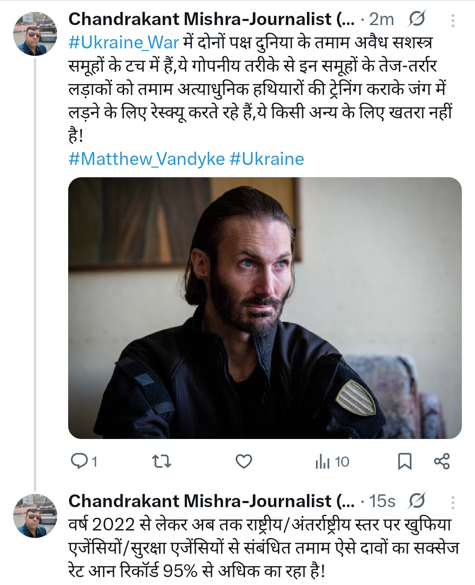The image size is (475, 585).
Task: Like the first tweet with the heart
Action: coord(244,461)
